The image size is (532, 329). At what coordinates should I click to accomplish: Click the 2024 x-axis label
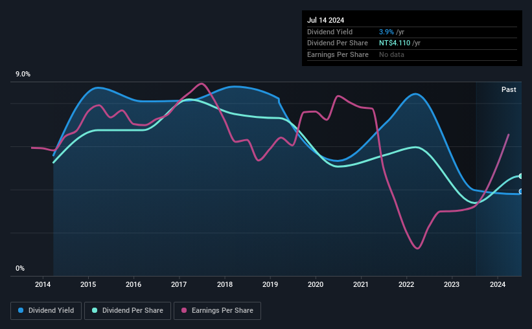(x=498, y=284)
